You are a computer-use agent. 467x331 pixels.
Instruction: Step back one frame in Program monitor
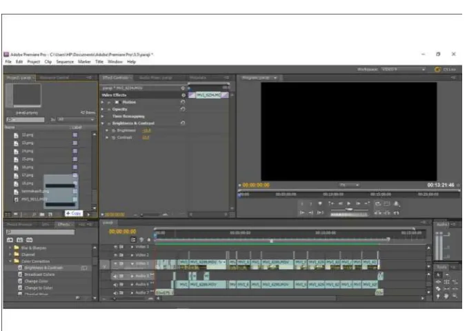(x=340, y=203)
